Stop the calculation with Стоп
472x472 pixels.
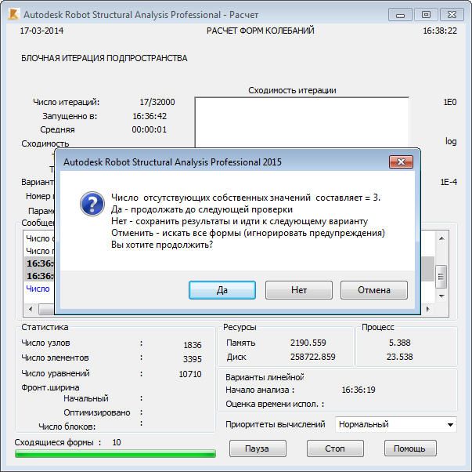tap(335, 448)
